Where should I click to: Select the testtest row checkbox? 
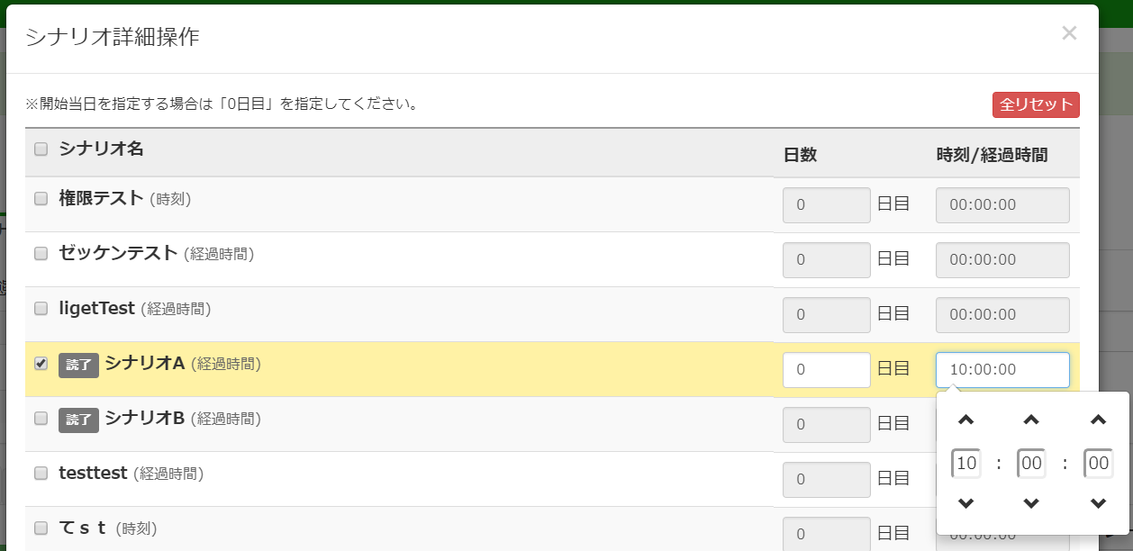41,474
